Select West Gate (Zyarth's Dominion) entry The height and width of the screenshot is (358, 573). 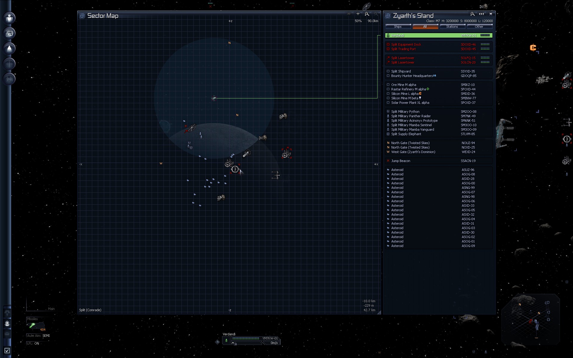pyautogui.click(x=413, y=152)
